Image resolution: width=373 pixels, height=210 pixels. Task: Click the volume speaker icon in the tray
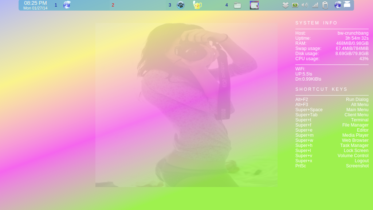point(305,5)
